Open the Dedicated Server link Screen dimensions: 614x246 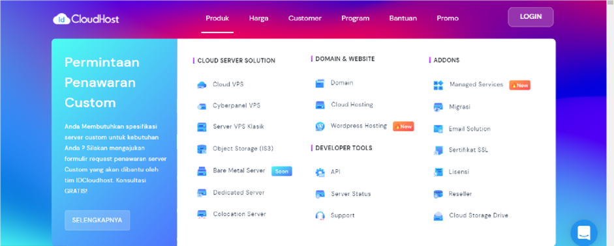[x=239, y=193]
